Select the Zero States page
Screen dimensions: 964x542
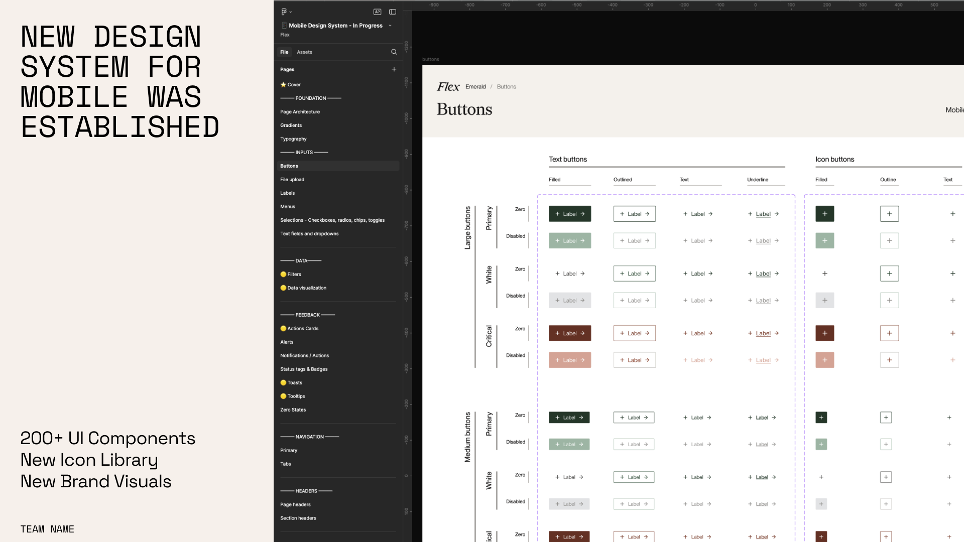click(x=293, y=410)
